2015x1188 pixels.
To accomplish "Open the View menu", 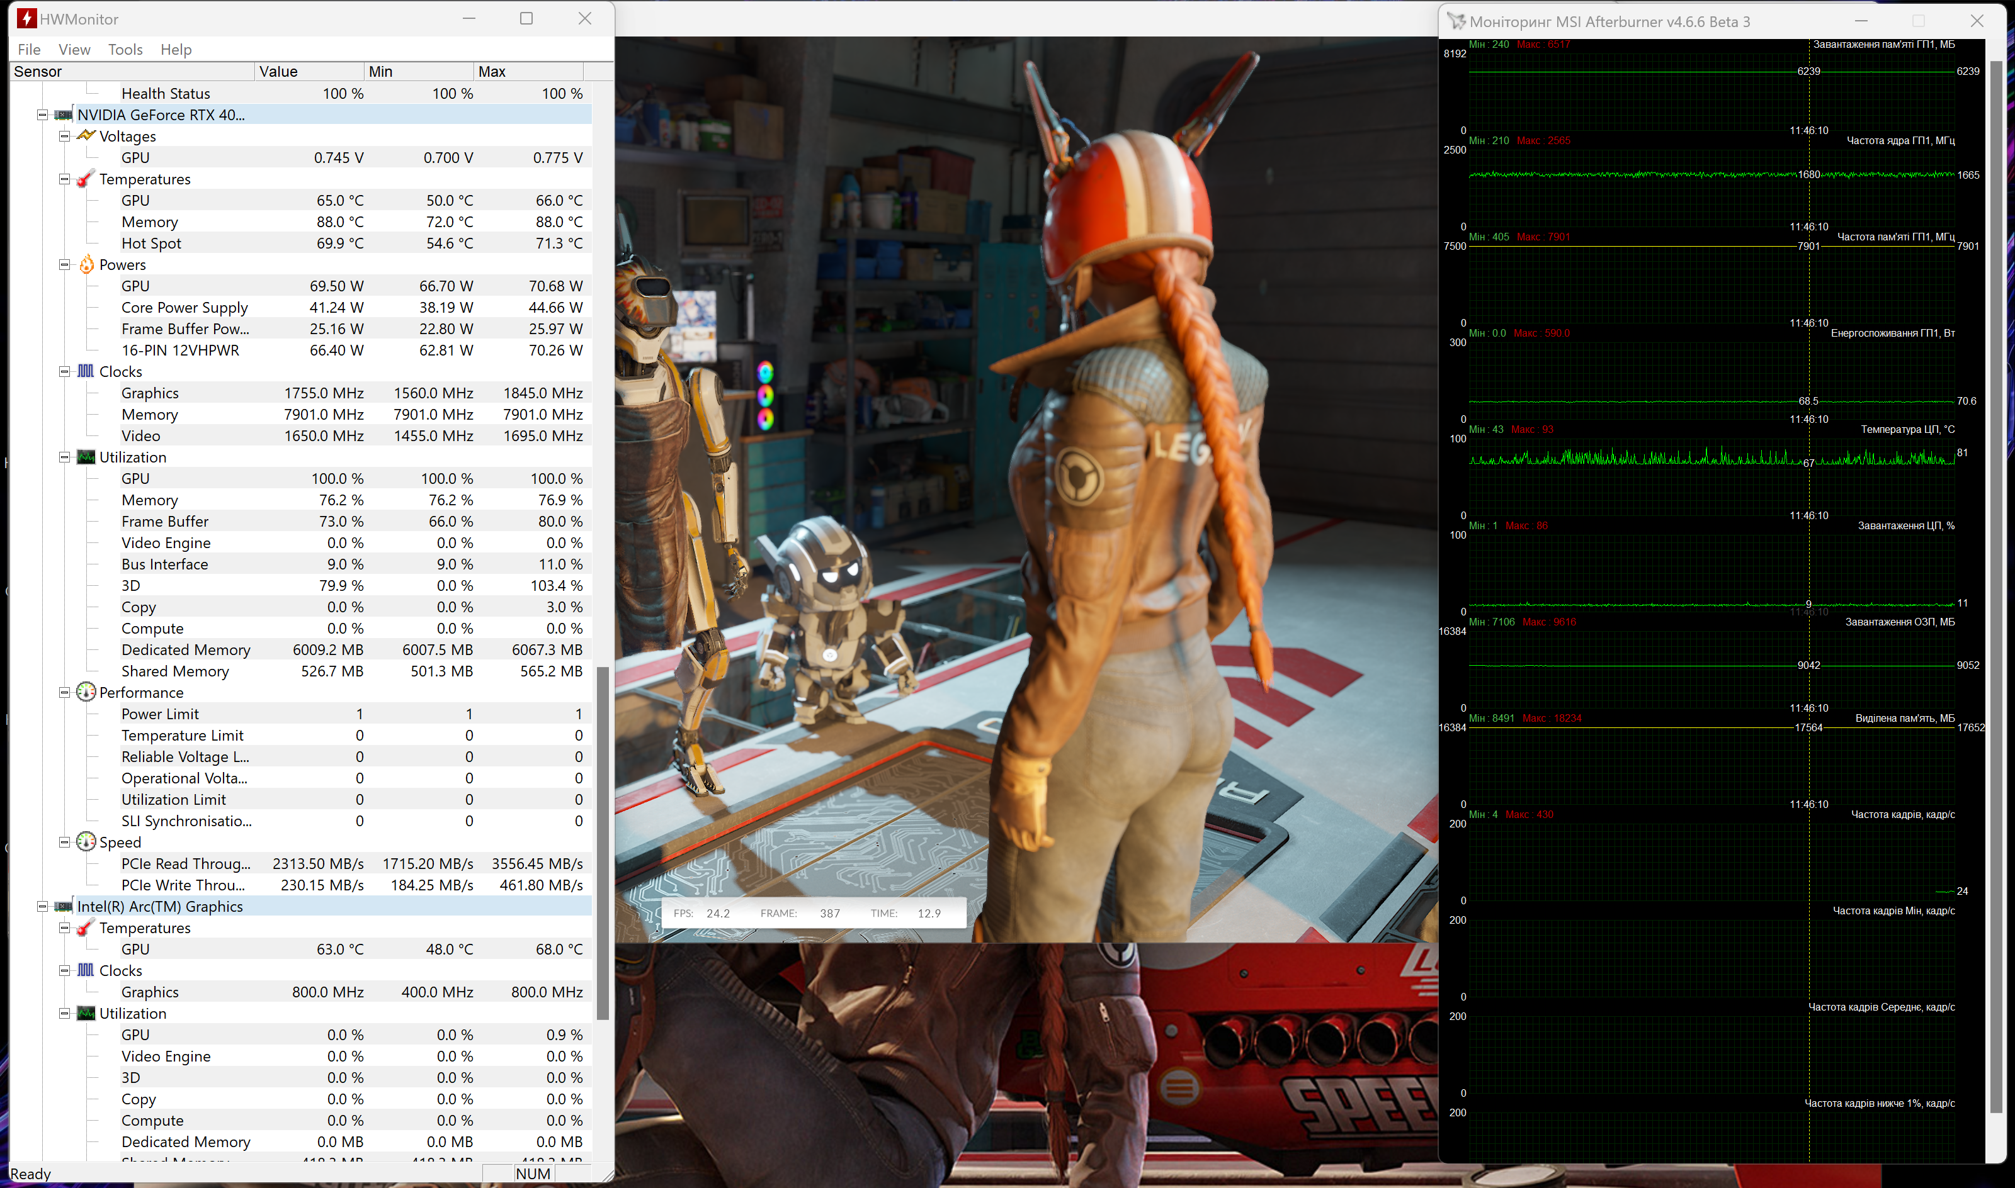I will click(x=74, y=50).
